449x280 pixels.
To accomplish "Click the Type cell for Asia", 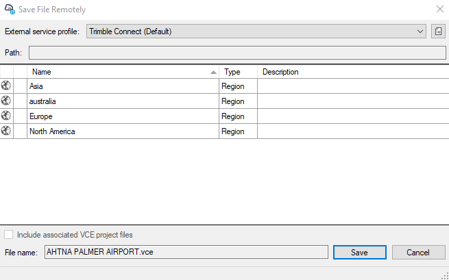I will [238, 86].
